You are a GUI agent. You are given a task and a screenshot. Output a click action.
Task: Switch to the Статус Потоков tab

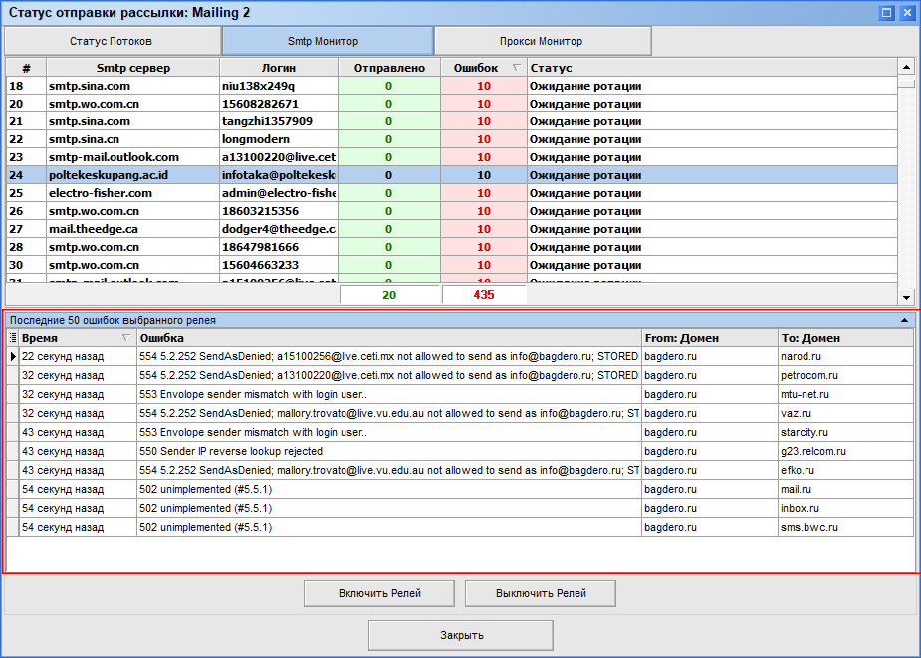[112, 41]
